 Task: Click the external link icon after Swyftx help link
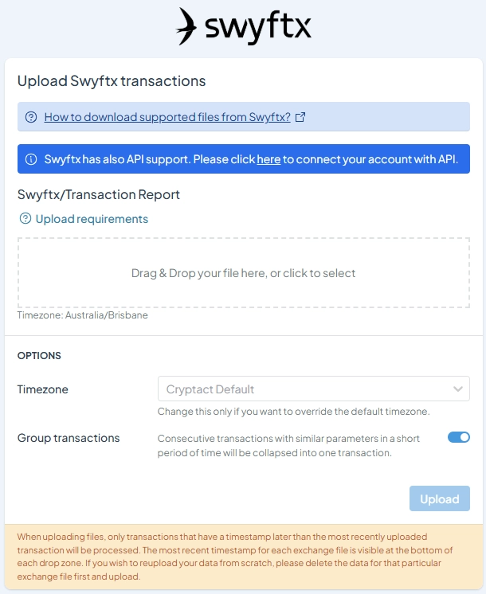click(300, 117)
